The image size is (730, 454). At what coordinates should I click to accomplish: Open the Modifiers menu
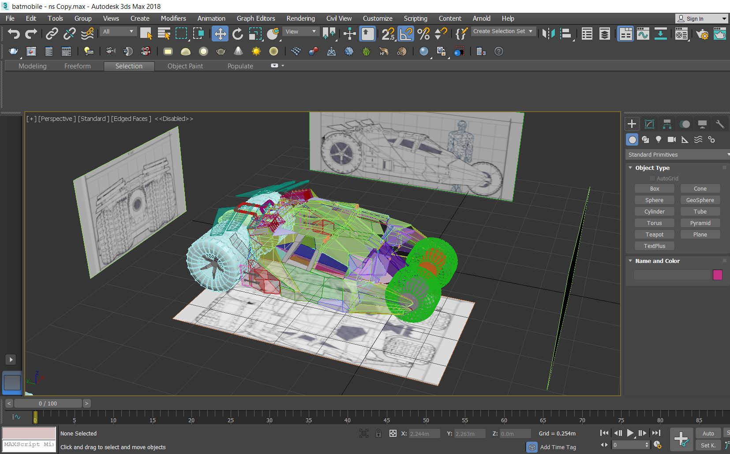click(173, 19)
